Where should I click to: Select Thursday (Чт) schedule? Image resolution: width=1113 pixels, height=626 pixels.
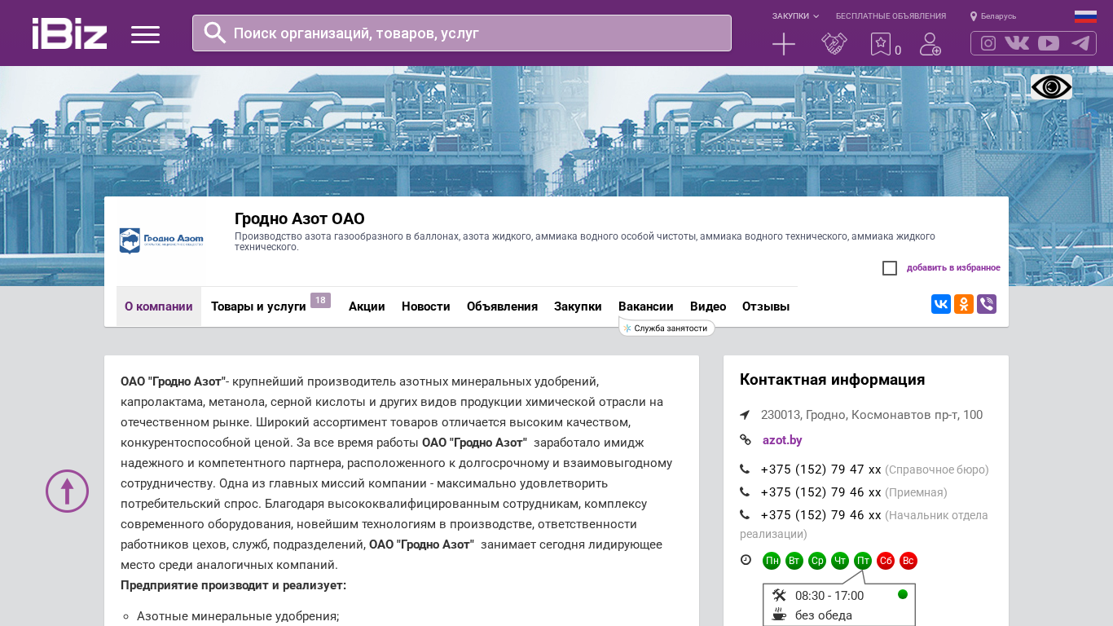(x=840, y=561)
